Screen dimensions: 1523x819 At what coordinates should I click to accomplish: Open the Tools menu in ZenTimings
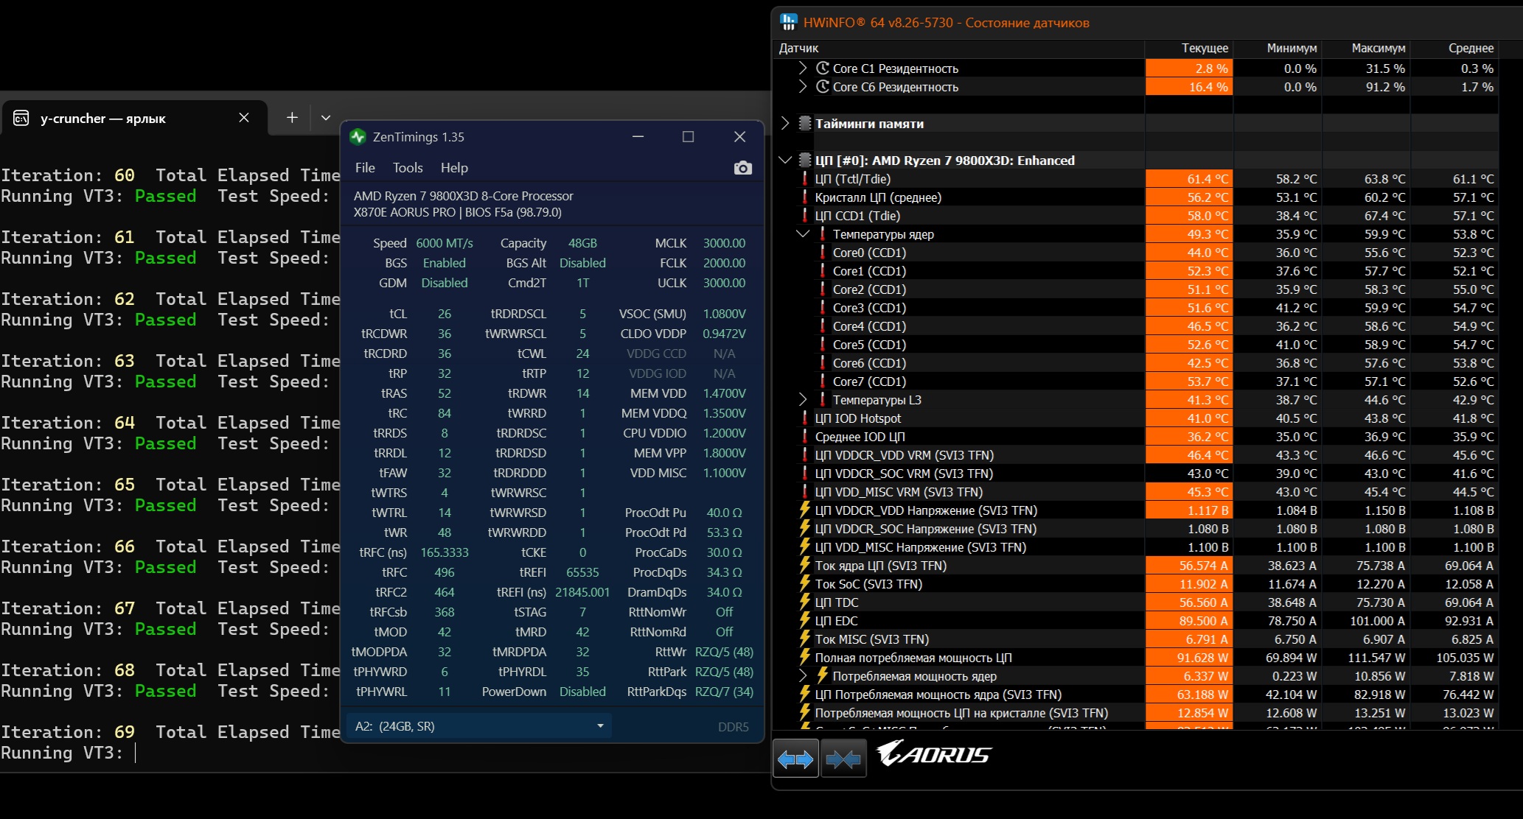(407, 168)
